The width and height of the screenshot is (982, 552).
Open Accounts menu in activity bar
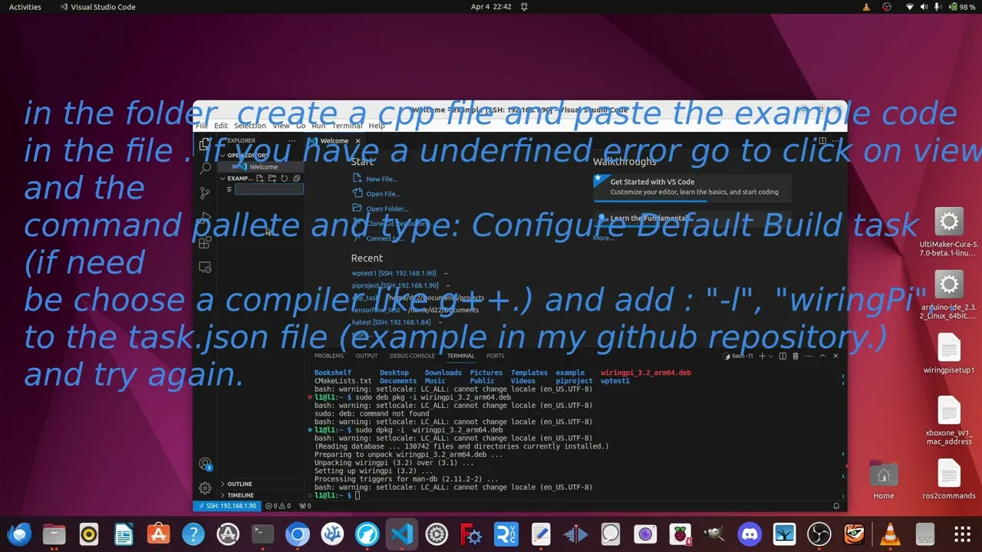tap(205, 464)
